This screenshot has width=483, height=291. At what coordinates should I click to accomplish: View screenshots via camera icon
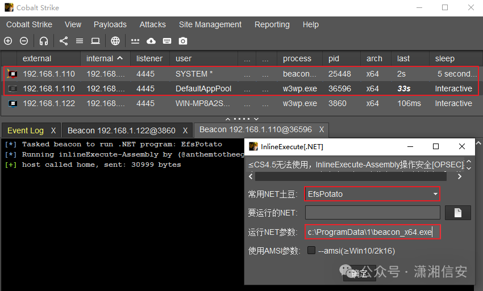(x=183, y=41)
